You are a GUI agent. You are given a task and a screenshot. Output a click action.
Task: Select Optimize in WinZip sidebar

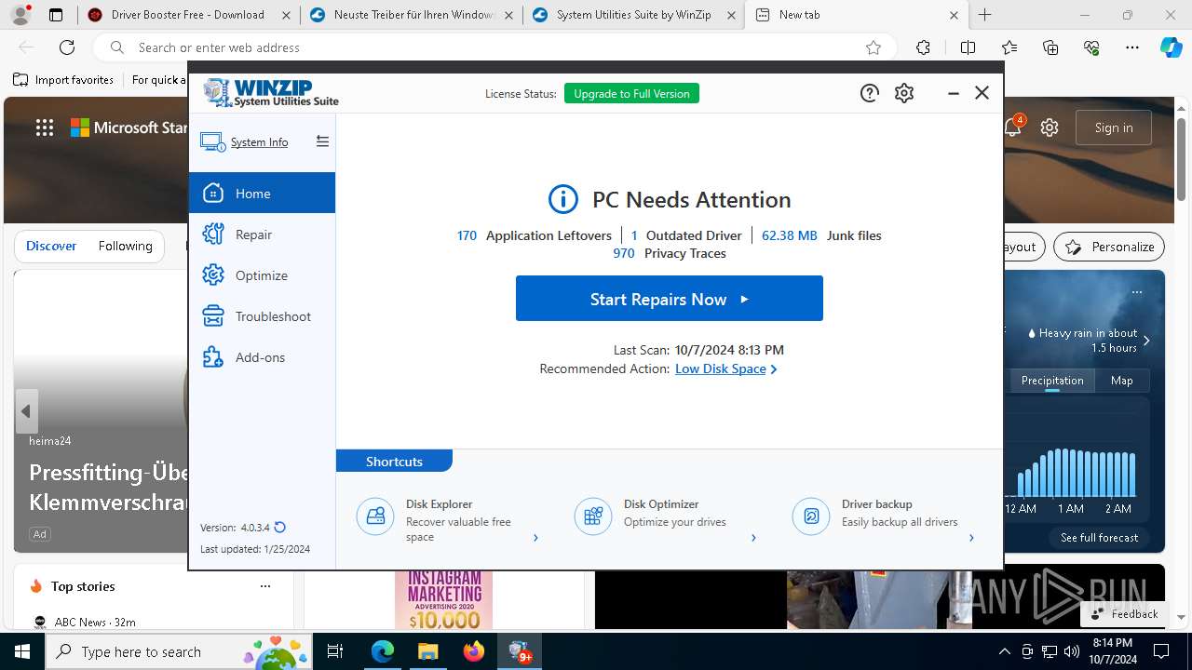(262, 275)
